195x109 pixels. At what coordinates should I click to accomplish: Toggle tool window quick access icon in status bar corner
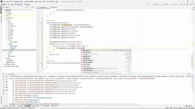tap(1, 108)
